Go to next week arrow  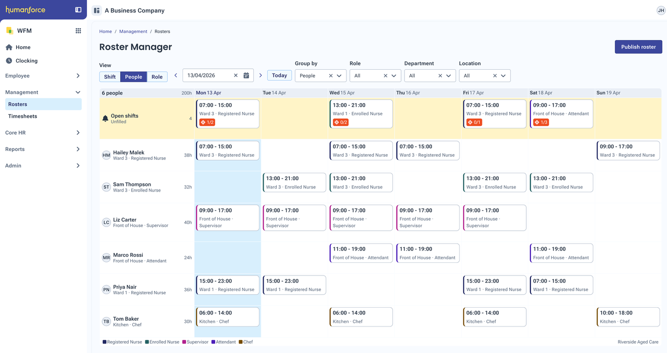pyautogui.click(x=261, y=75)
